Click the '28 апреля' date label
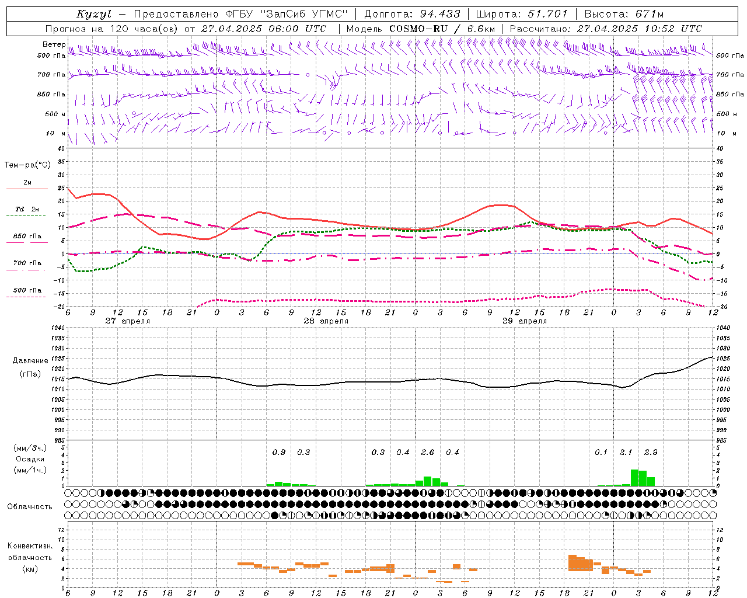 pos(326,321)
